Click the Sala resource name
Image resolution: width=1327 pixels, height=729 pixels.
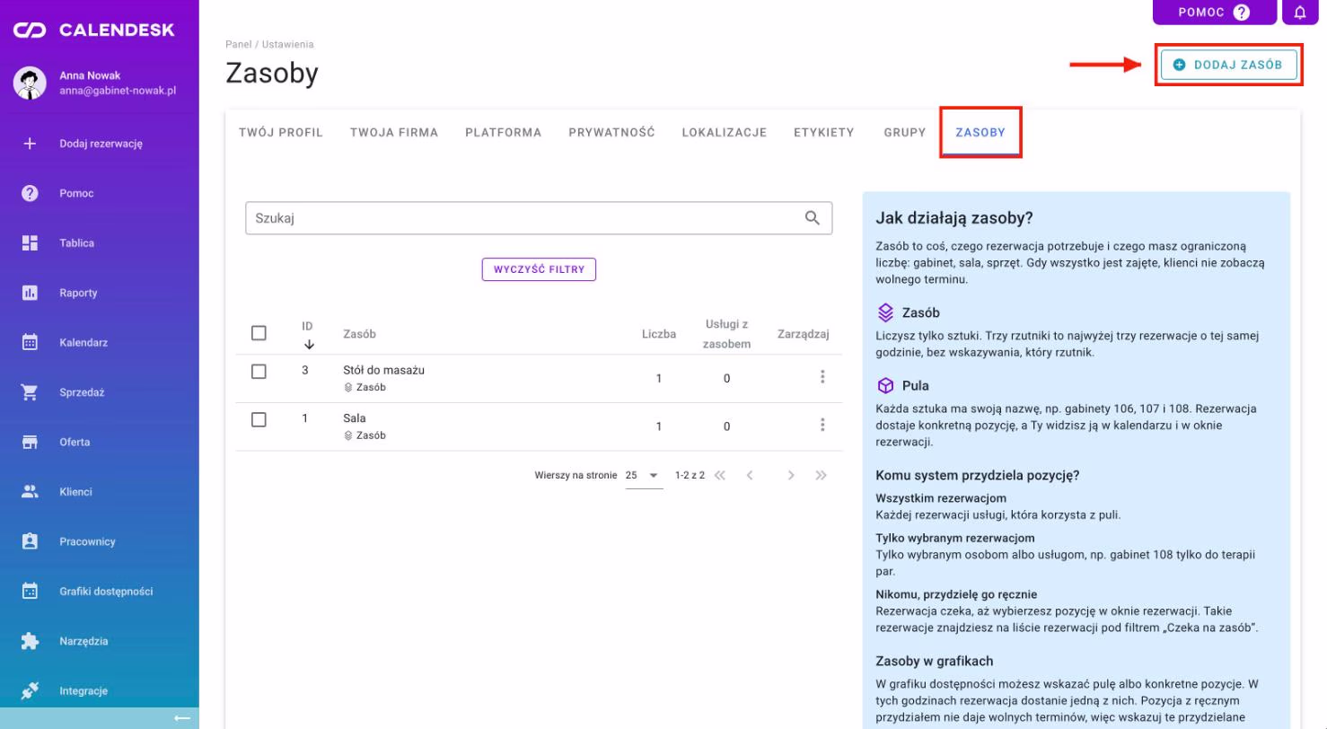point(355,418)
